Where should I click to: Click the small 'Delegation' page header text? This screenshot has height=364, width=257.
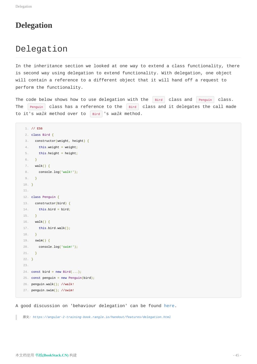tap(24, 6)
